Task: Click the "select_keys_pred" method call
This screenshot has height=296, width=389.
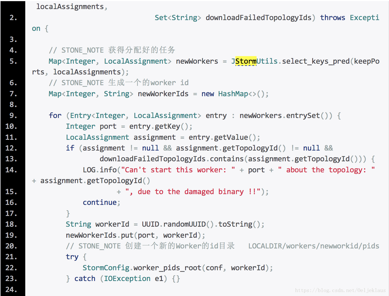Action: point(316,61)
